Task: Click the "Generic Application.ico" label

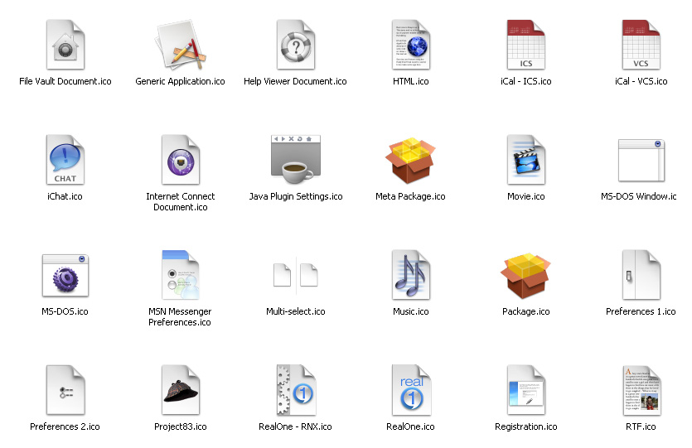Action: [180, 81]
